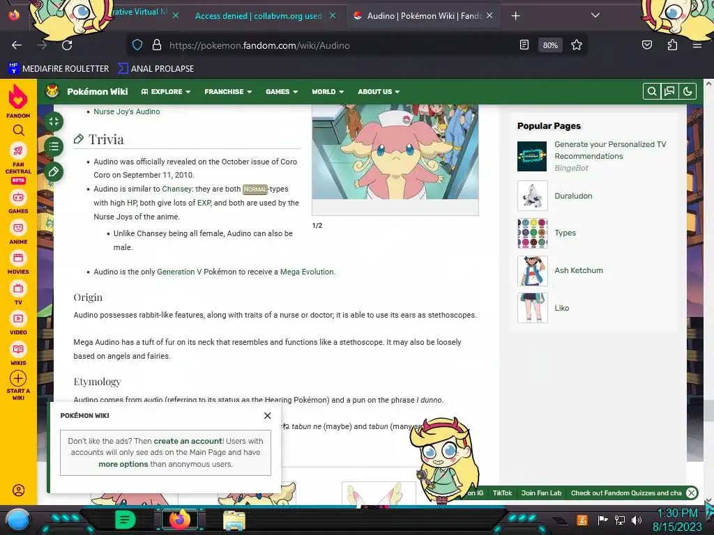Viewport: 714px width, 535px height.
Task: Open Video in the Fandom sidebar
Action: tap(18, 323)
